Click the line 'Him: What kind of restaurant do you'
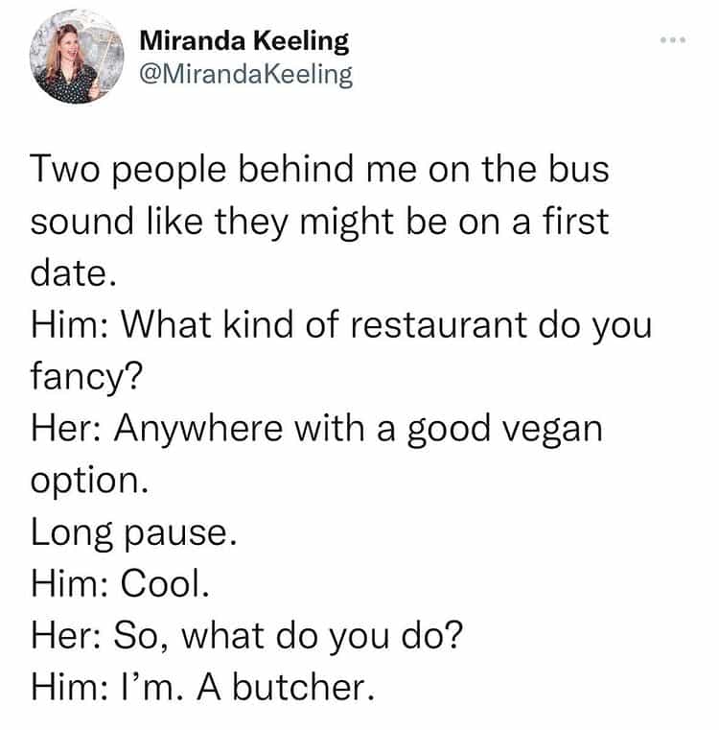 (340, 324)
